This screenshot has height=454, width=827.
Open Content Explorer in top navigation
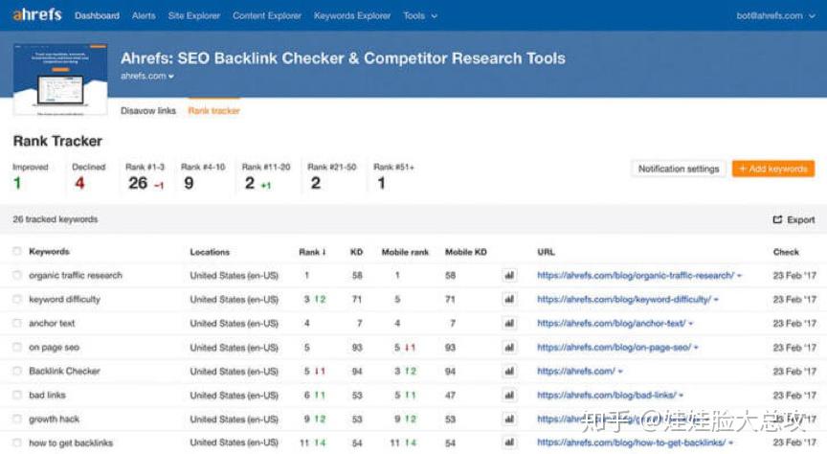point(267,16)
